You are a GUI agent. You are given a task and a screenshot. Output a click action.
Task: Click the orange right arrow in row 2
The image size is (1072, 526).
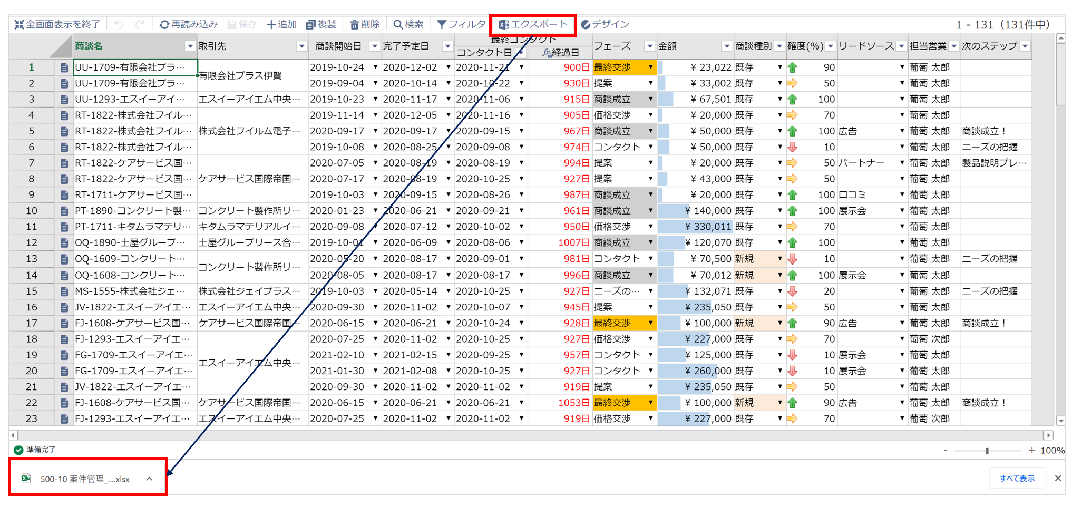pos(792,83)
